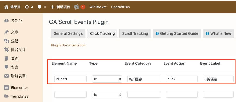Click the empty Event Action field in second row
Viewport: 236px width, 102px height.
pos(182,95)
